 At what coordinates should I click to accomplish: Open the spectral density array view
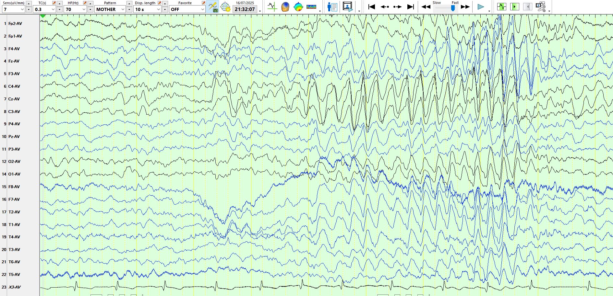click(x=311, y=6)
